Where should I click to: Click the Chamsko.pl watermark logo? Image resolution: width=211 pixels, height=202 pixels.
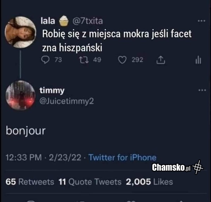pos(178,167)
